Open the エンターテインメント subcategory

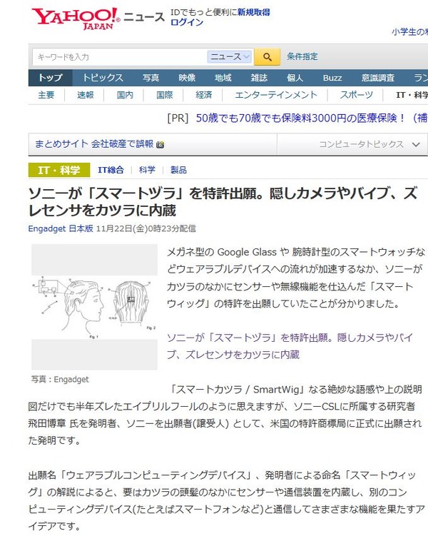(x=276, y=95)
